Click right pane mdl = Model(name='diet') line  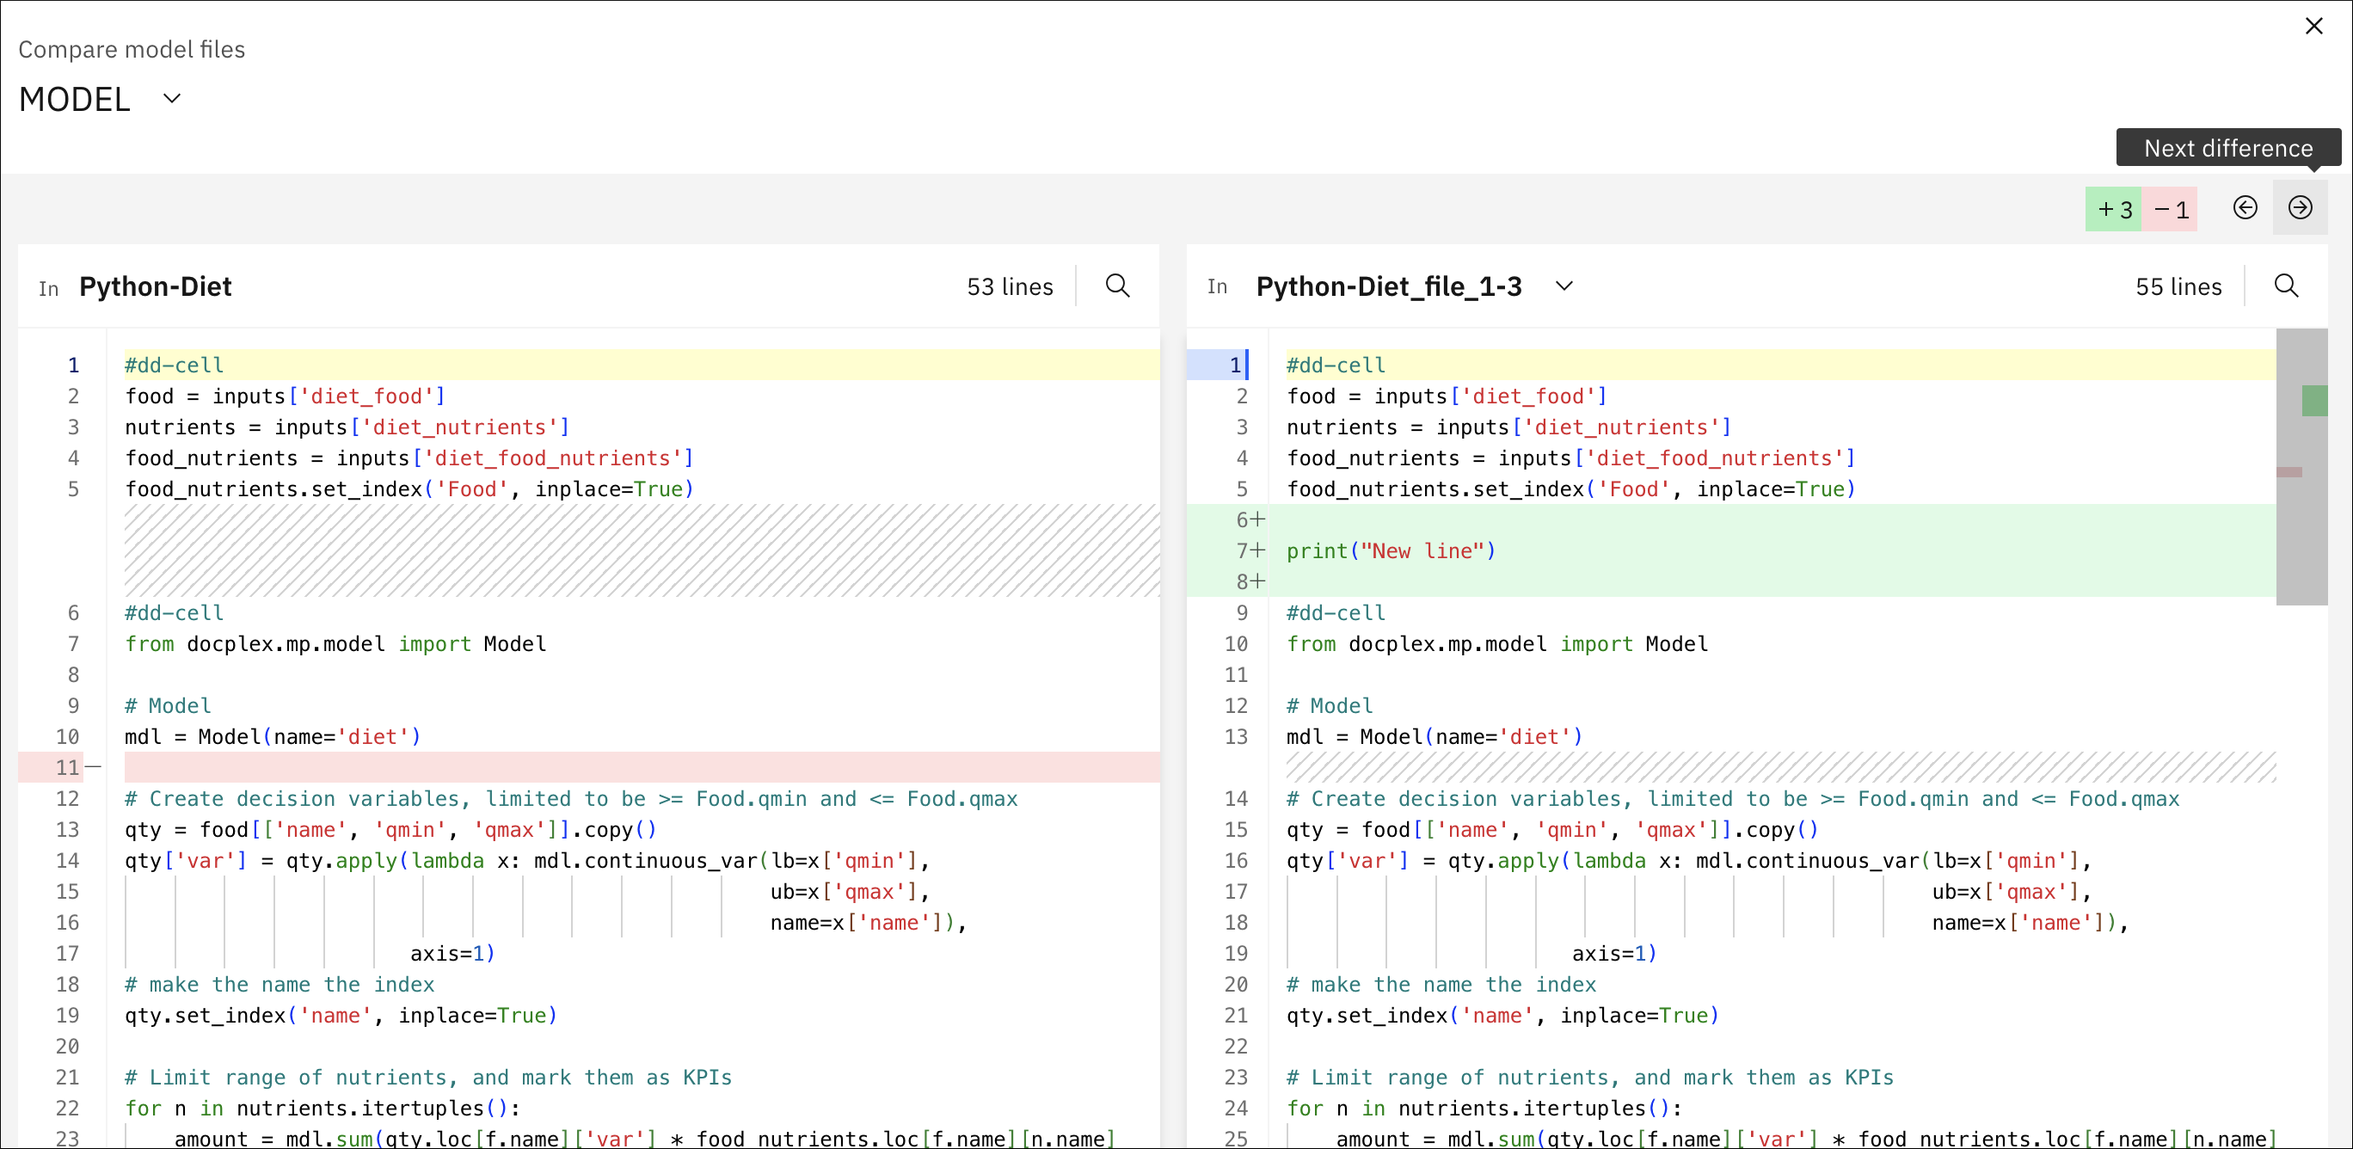(x=1435, y=737)
